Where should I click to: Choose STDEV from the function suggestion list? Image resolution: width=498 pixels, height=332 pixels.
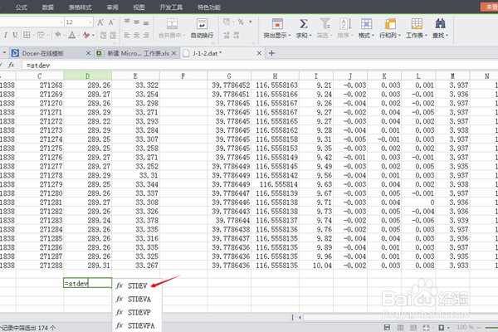click(137, 286)
